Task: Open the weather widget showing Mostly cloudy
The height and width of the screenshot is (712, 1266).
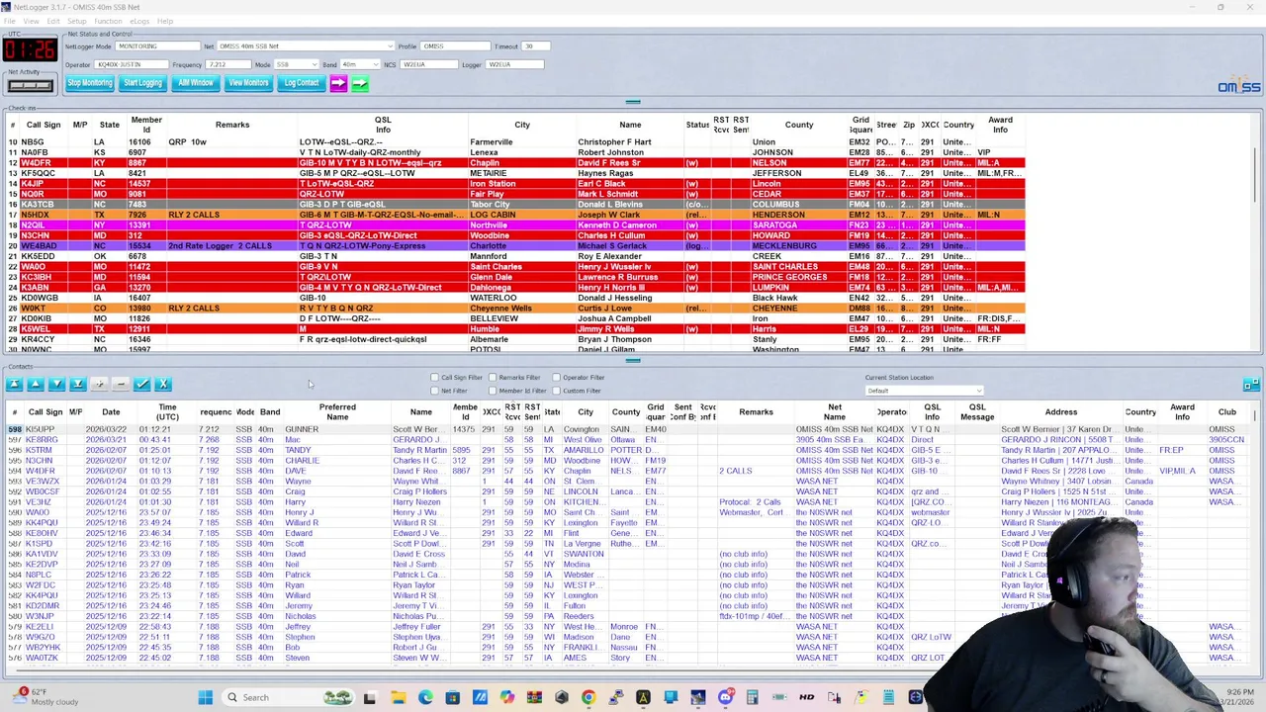Action: 45,697
